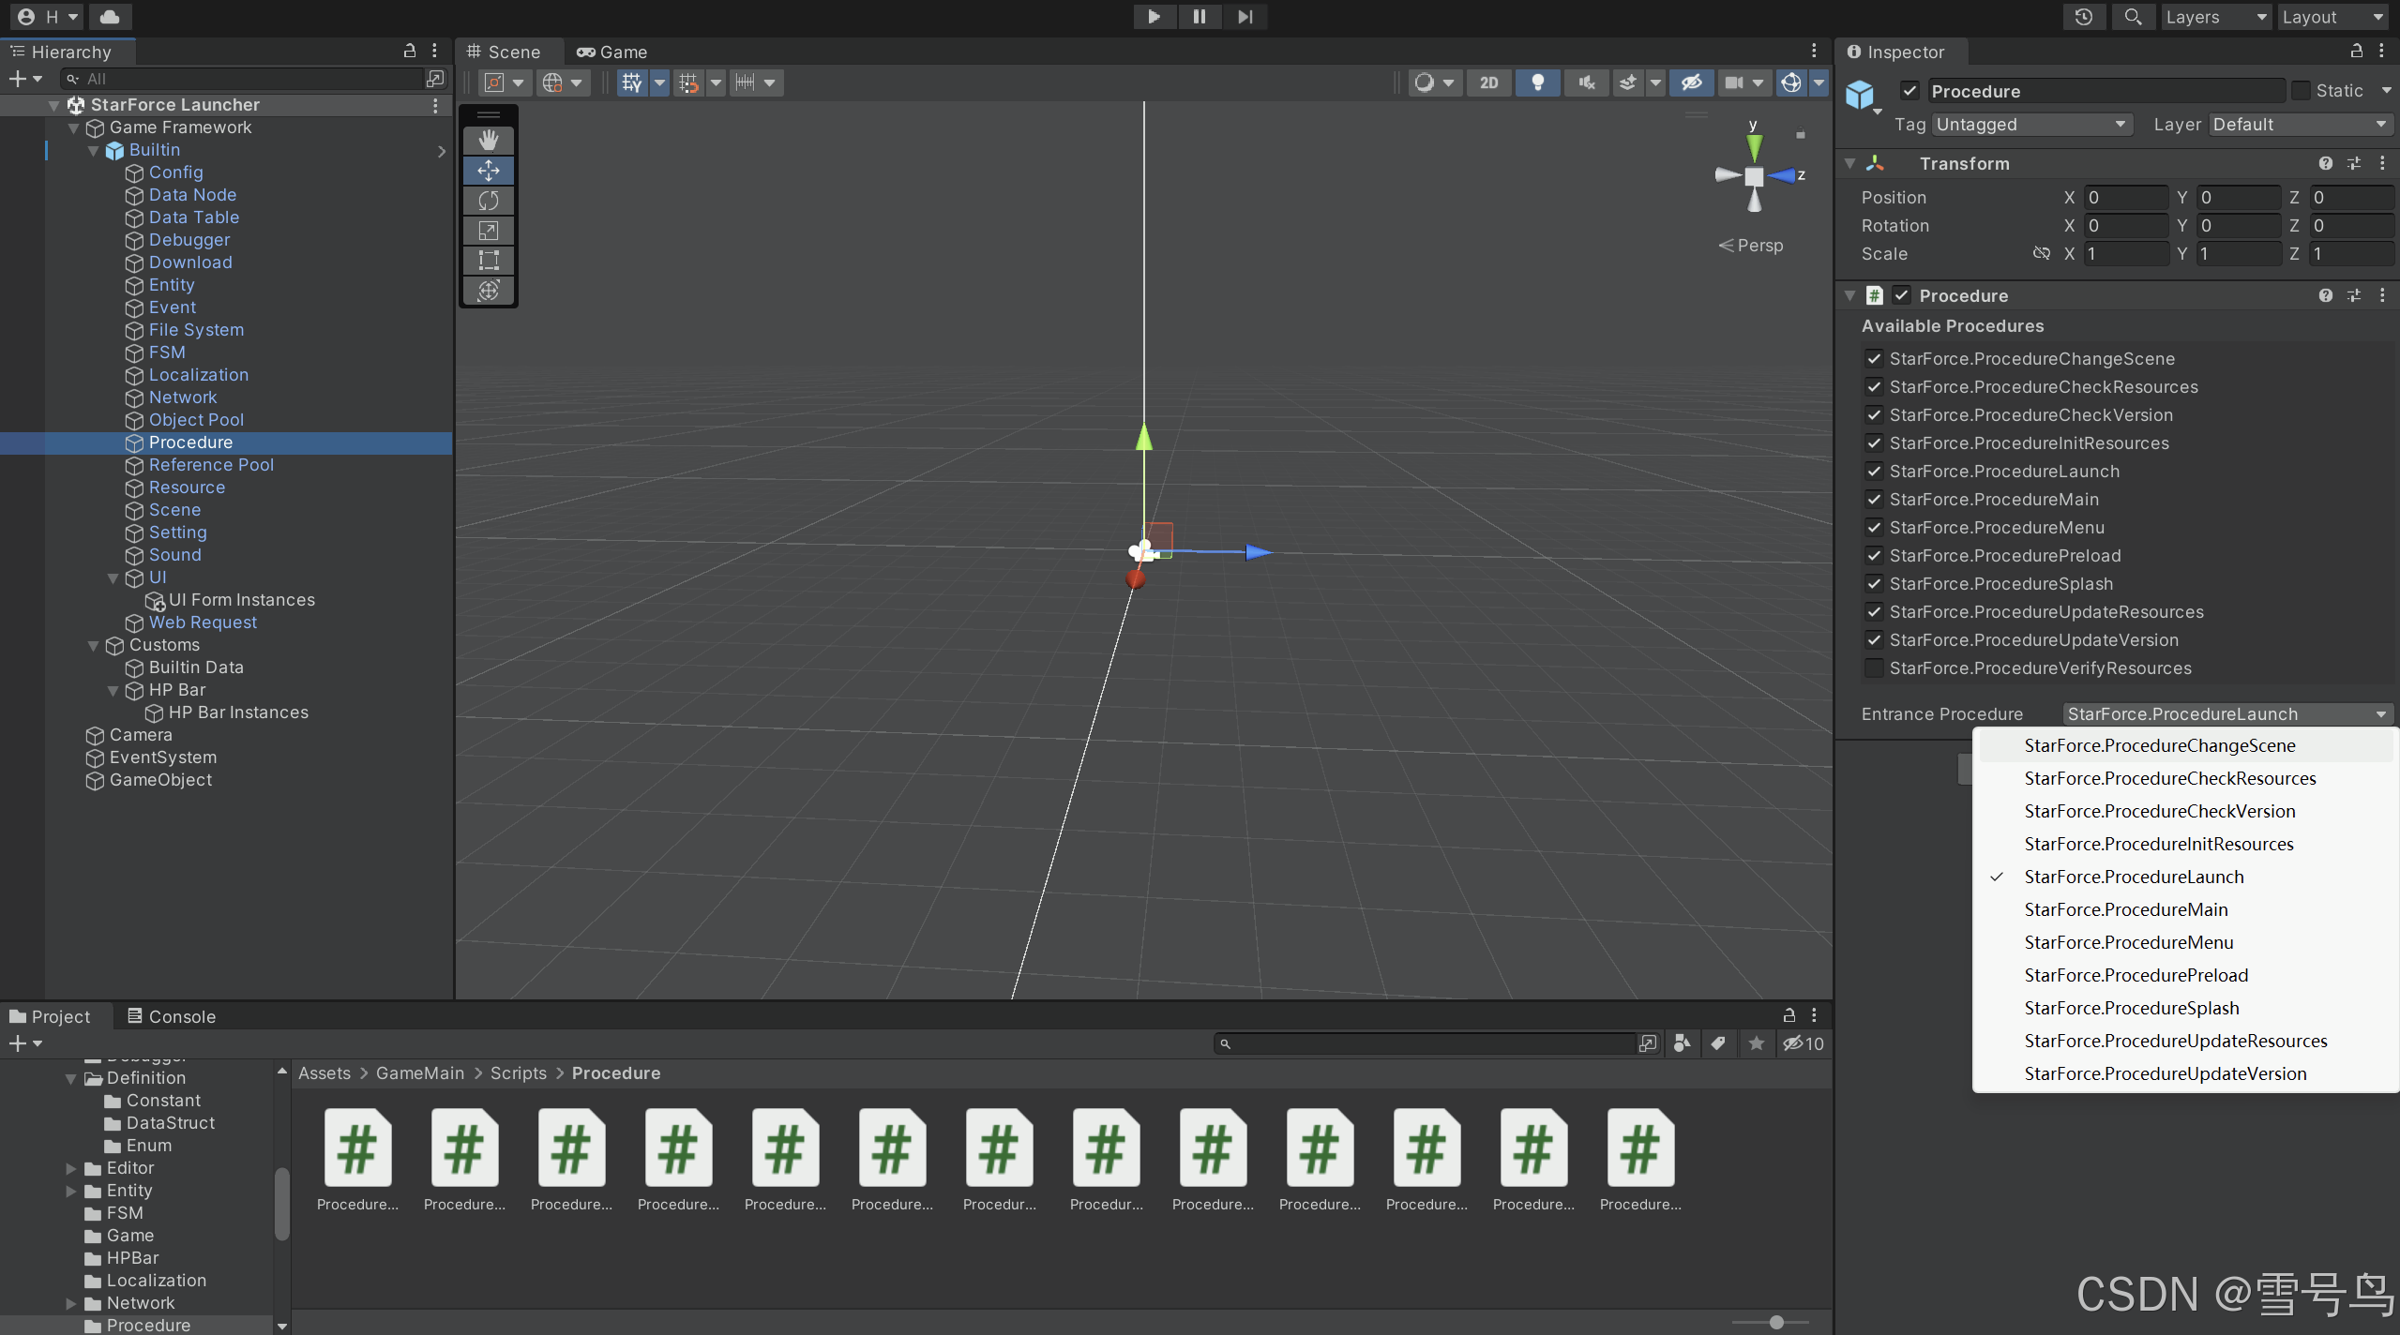Screen dimensions: 2400x1335
Task: Select the Rect Transform tool
Action: pos(489,260)
